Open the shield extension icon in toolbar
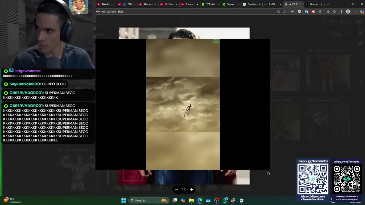Image resolution: width=365 pixels, height=205 pixels. [299, 12]
